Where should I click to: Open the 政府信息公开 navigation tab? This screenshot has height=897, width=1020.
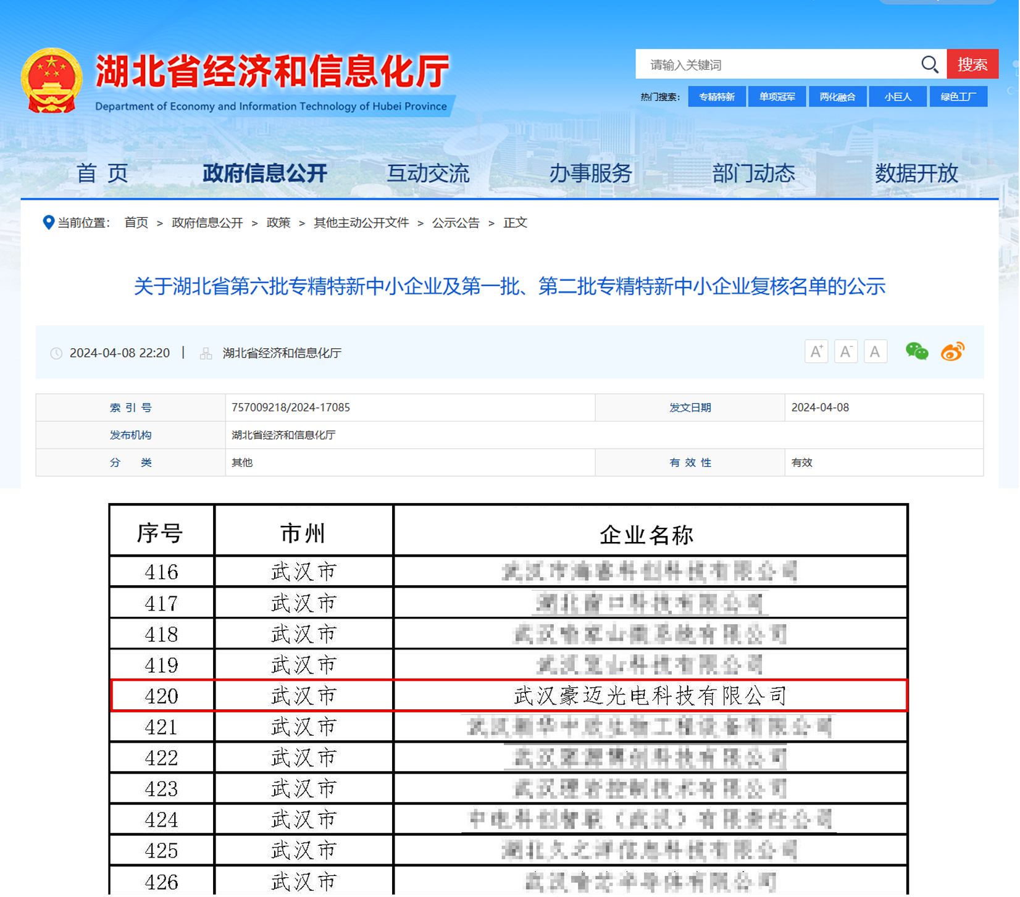click(265, 173)
